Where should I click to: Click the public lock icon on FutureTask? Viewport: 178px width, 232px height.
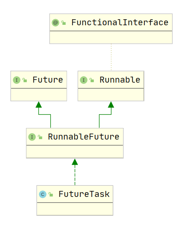[x=51, y=194]
